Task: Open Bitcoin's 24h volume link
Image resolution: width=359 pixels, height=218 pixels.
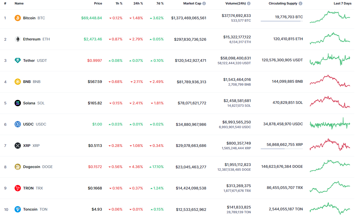Action: click(x=236, y=16)
